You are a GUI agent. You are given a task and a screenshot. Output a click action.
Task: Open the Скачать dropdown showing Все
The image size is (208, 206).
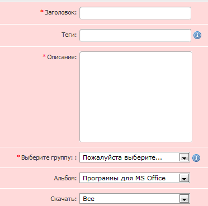coord(135,199)
